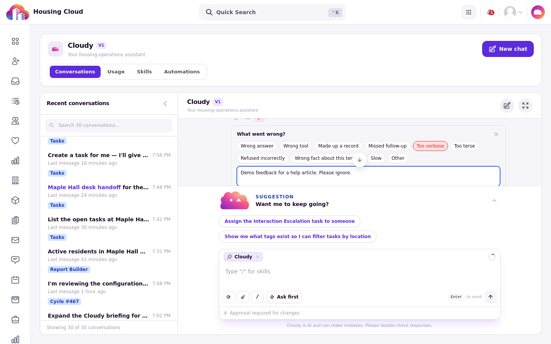Viewport: 551px width, 344px height.
Task: Select the "Wrong tool" feedback chip
Action: [x=296, y=146]
